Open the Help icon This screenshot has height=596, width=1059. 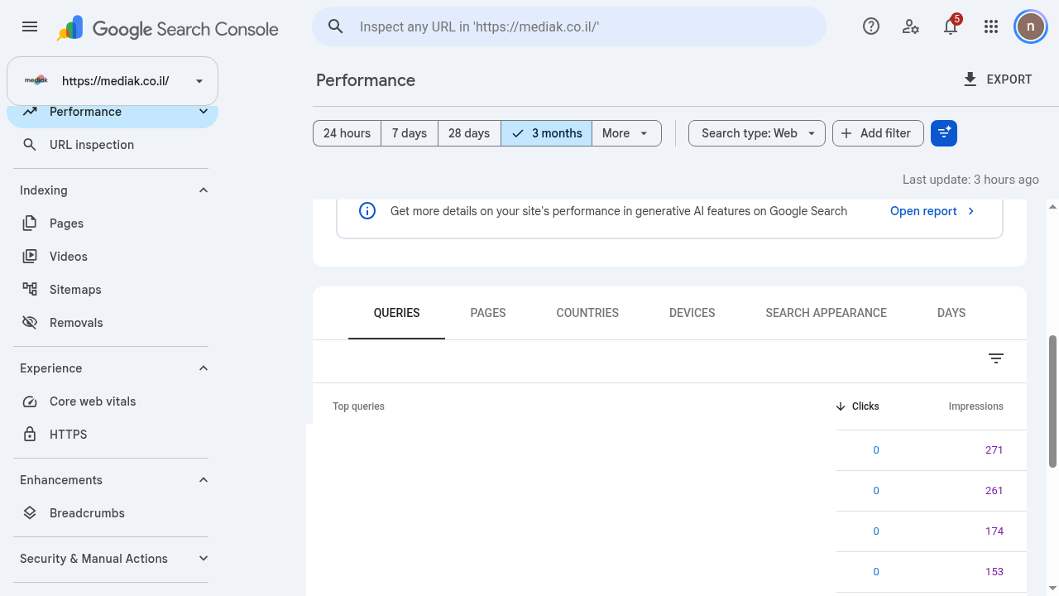(x=871, y=26)
